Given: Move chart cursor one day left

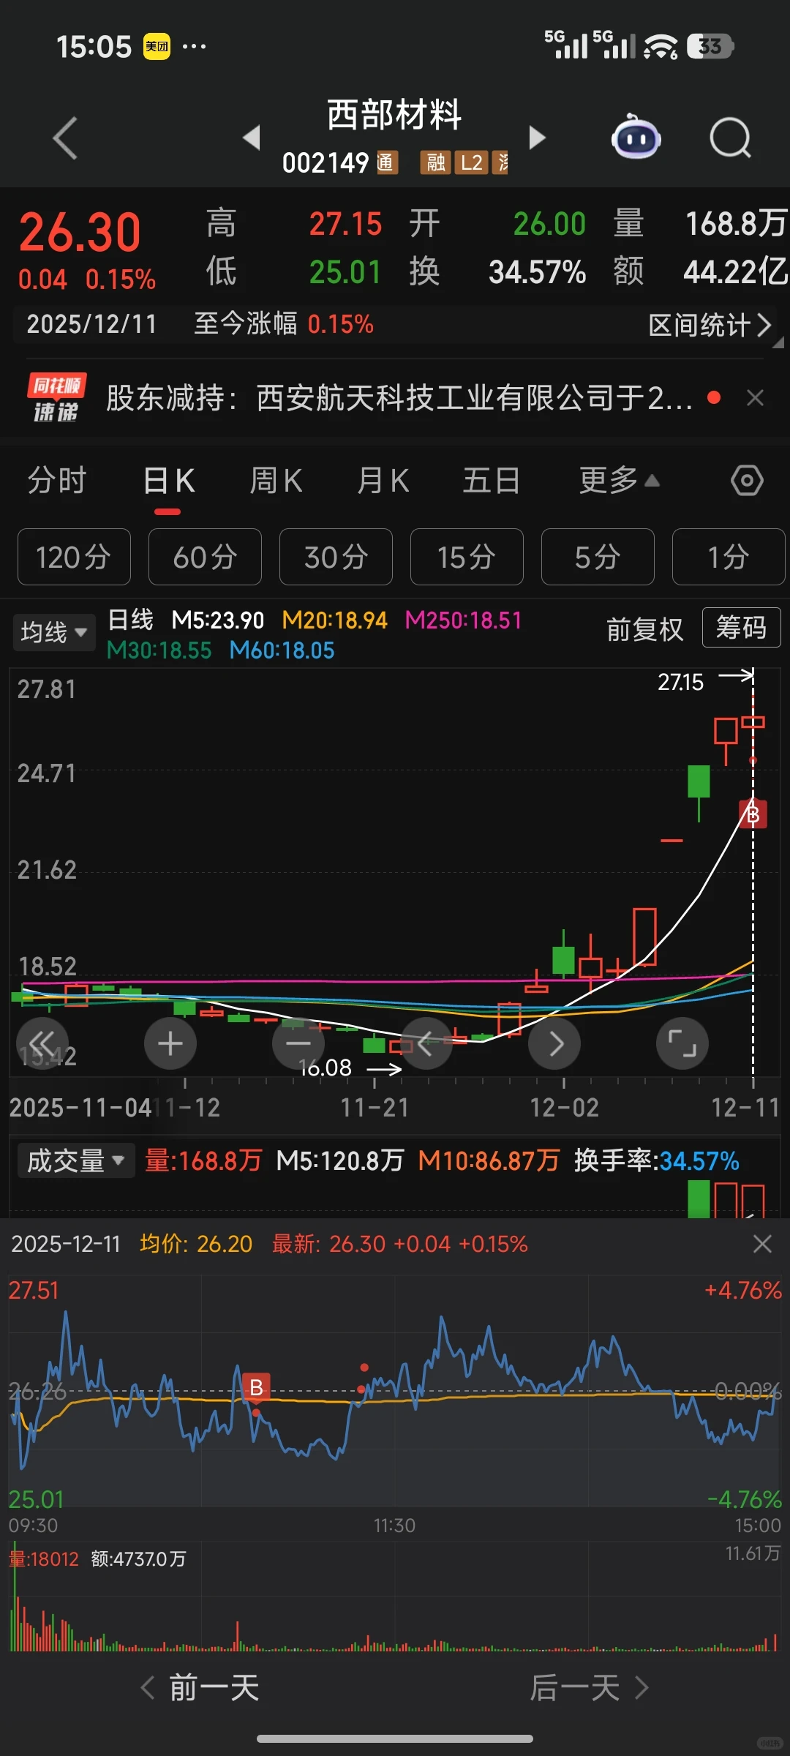Looking at the screenshot, I should 426,1043.
